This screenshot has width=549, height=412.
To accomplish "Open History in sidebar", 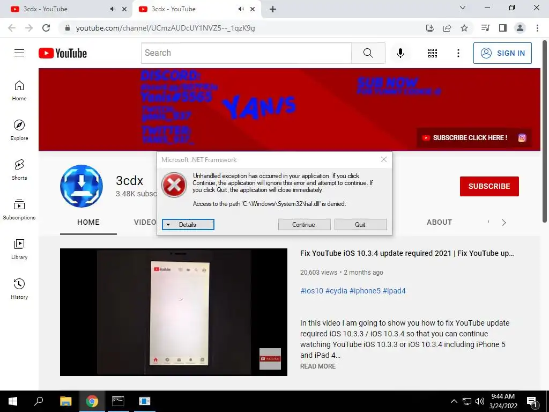I will point(19,289).
